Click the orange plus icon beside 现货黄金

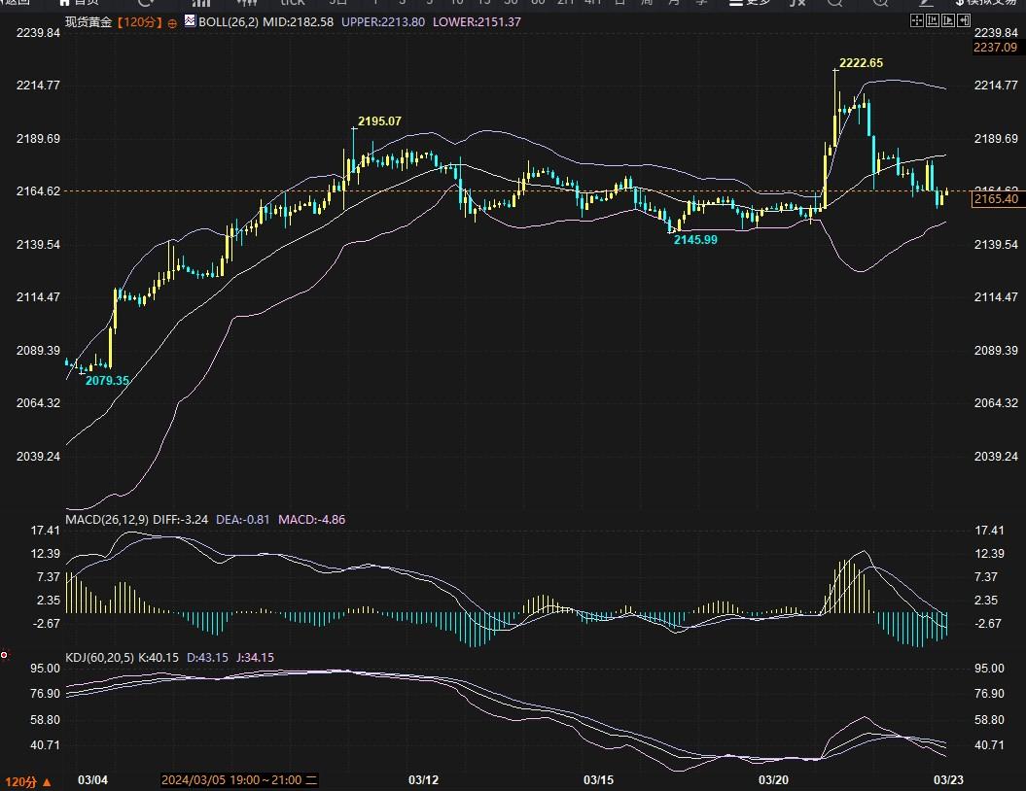point(172,21)
